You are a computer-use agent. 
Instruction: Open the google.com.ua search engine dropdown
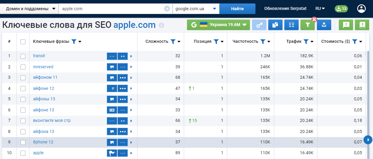[196, 9]
